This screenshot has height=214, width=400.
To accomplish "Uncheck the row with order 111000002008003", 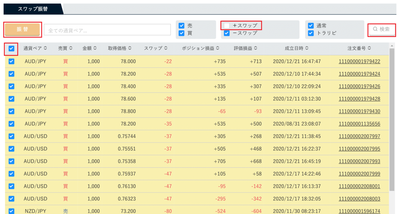I will click(11, 199).
